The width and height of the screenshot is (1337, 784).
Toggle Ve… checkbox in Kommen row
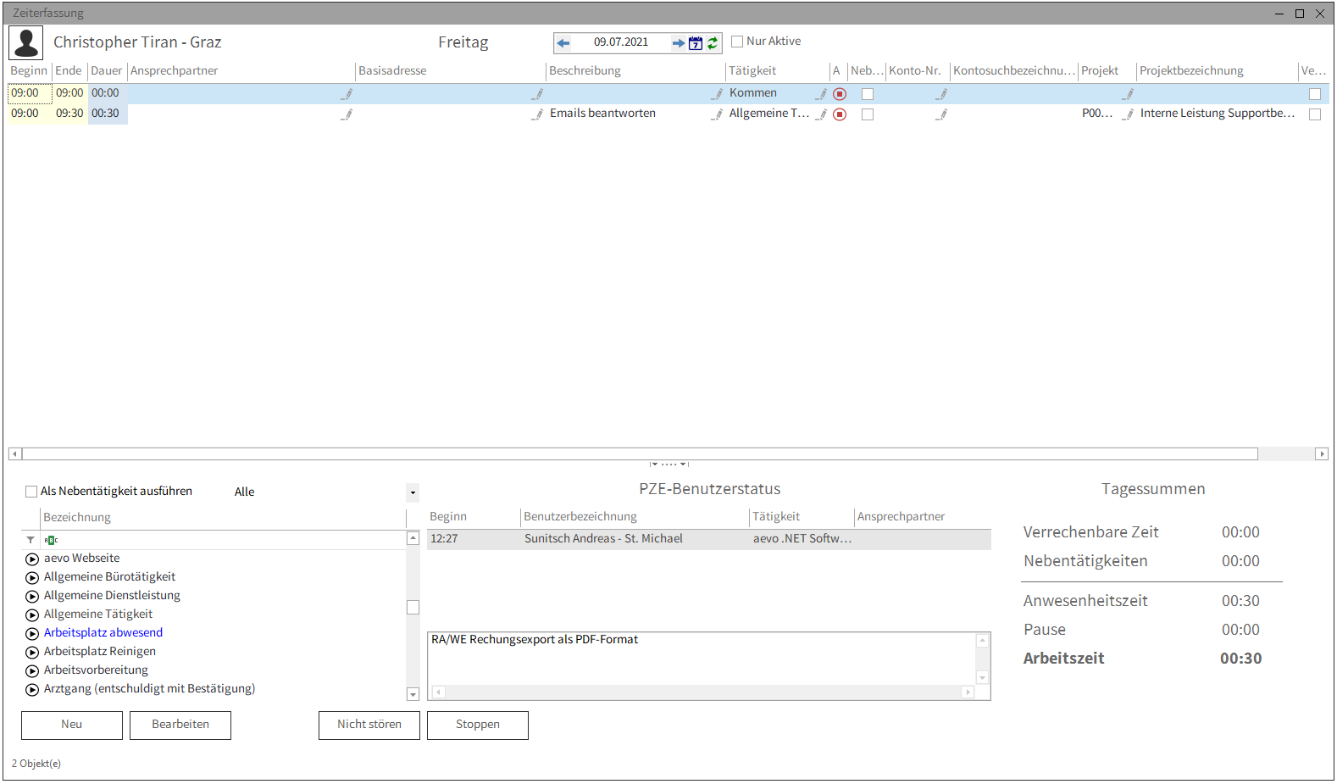pos(1315,94)
